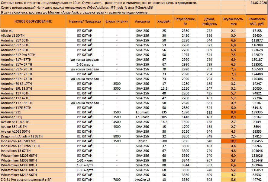
Task: Select the price cell 10030
Action: pos(257,88)
